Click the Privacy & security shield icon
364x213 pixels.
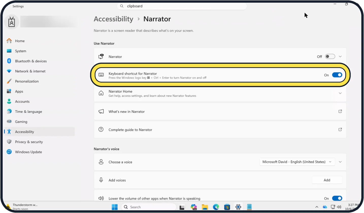tap(9, 142)
